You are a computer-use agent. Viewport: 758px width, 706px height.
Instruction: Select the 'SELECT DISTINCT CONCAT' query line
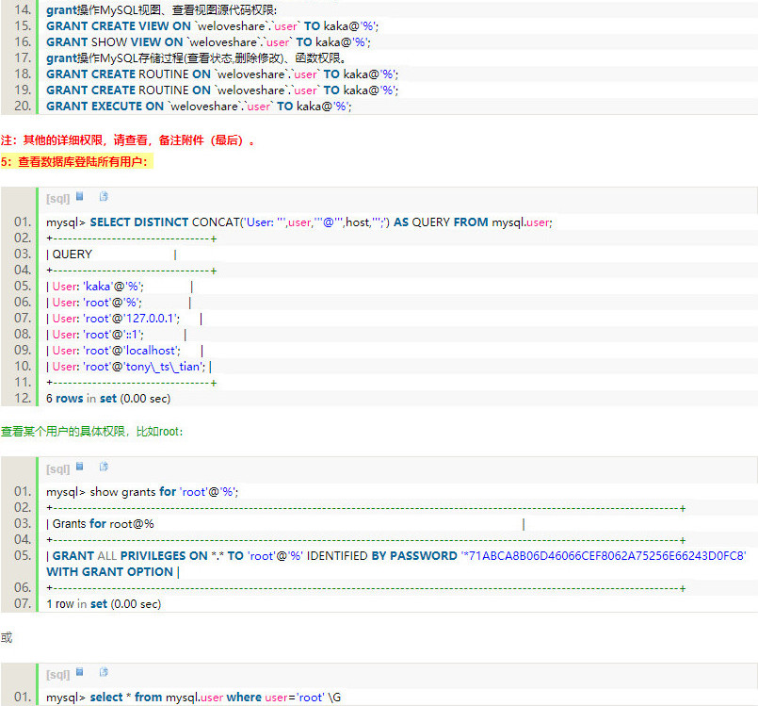[x=298, y=222]
